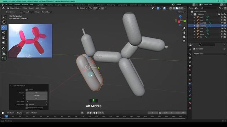Jump to the timeline end frame

(x=103, y=113)
